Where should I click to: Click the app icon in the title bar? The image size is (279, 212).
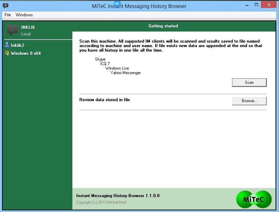pos(5,6)
